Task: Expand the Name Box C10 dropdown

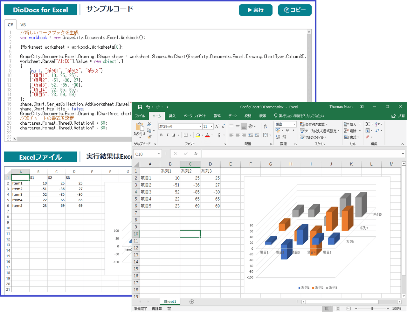Action: 159,154
